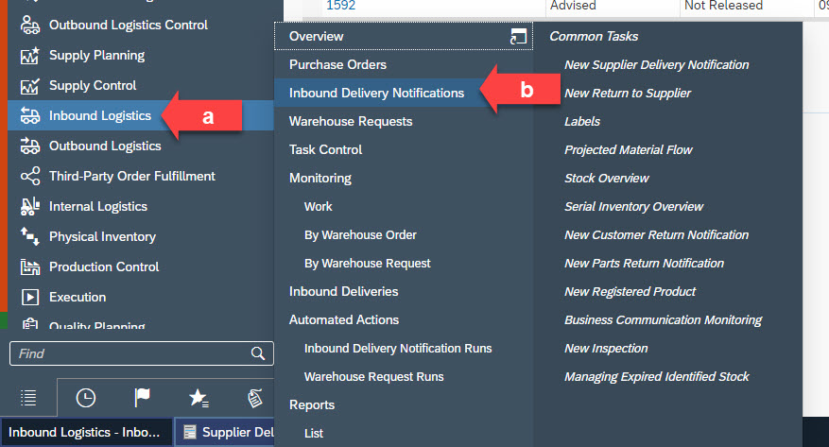Click the Supply Planning chart icon
The height and width of the screenshot is (447, 829).
coord(29,55)
